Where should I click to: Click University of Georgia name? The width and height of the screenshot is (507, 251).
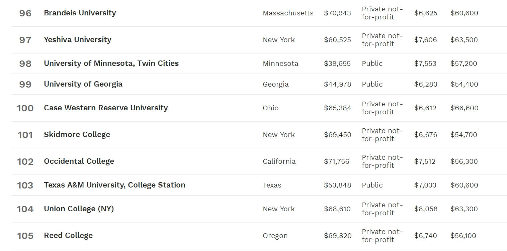coord(83,84)
